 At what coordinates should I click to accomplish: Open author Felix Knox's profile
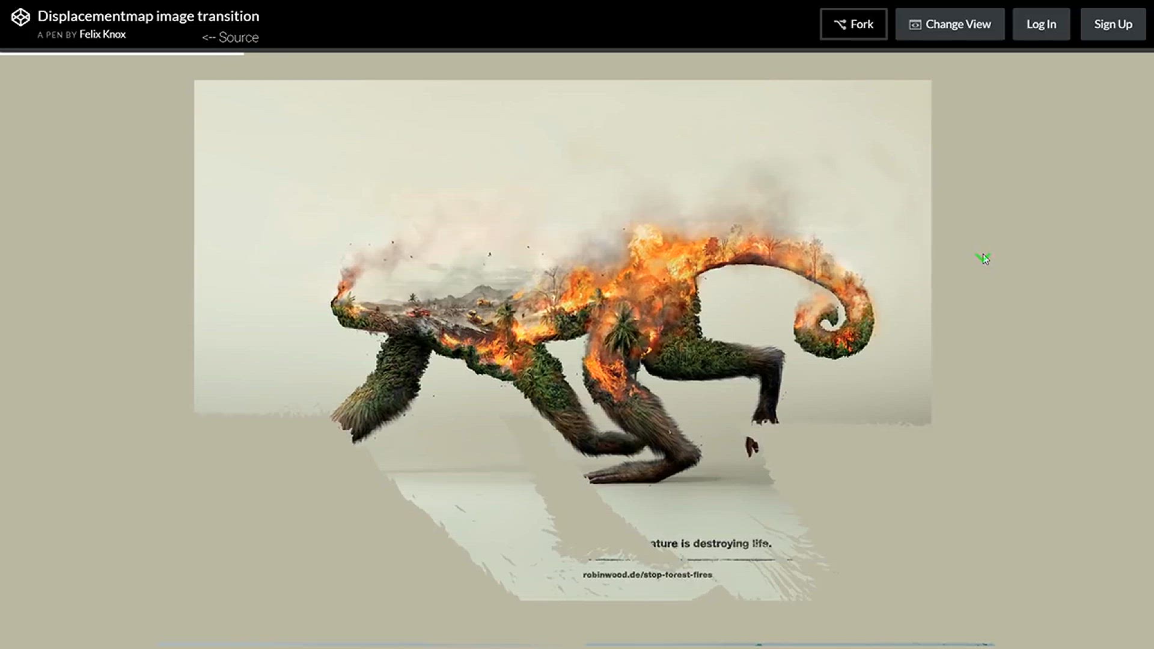103,34
